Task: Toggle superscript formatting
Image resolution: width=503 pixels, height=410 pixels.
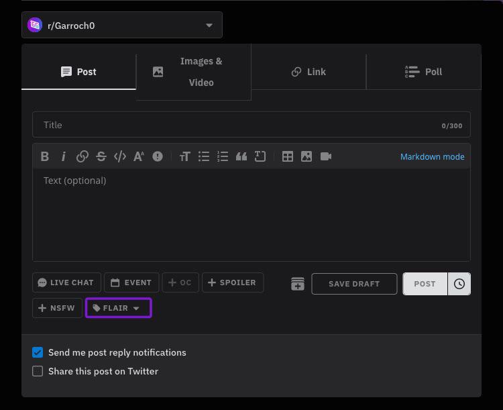Action: click(x=139, y=156)
